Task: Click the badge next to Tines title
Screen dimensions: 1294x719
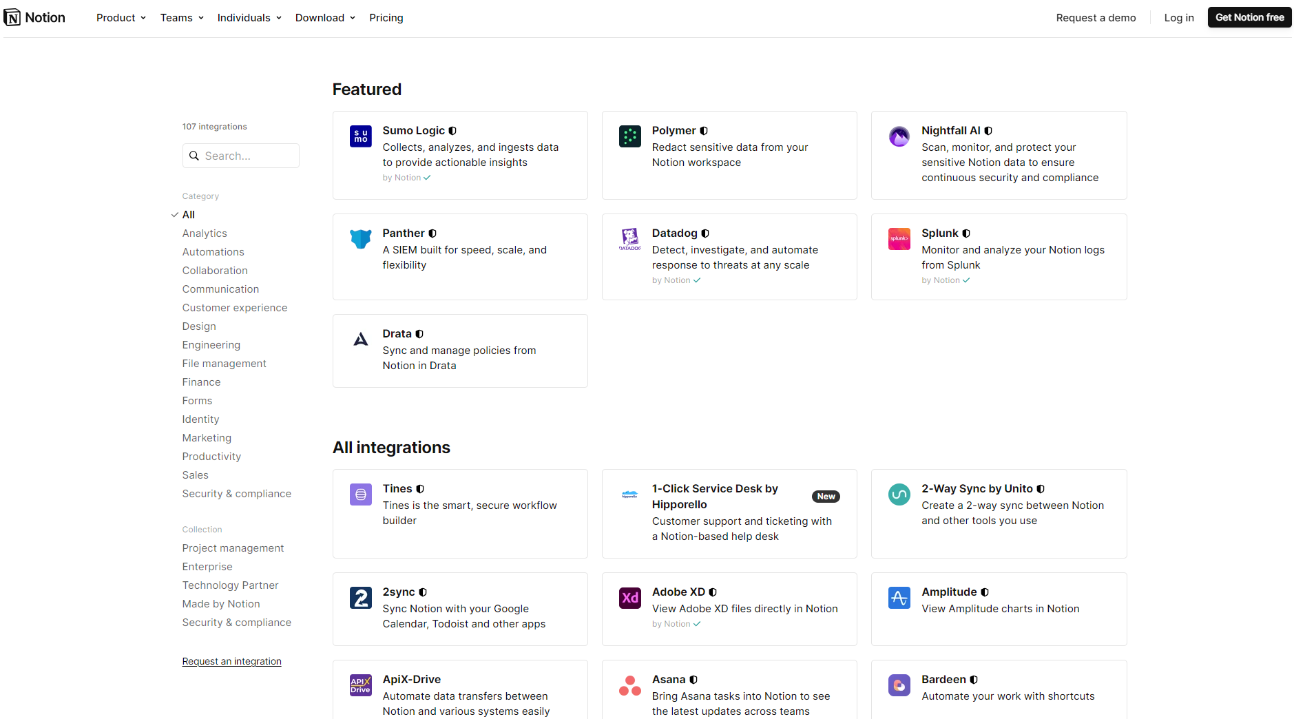Action: pos(420,489)
